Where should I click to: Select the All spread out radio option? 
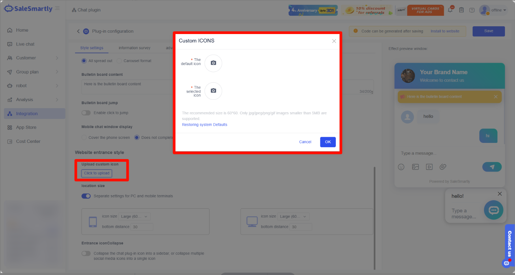(84, 61)
